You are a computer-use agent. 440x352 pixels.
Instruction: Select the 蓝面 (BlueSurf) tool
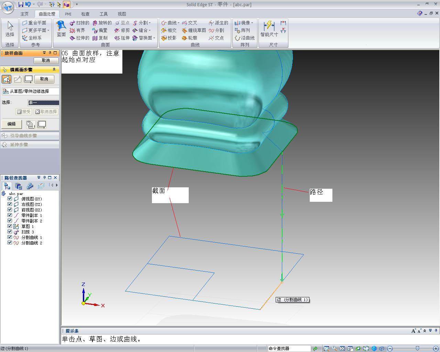(61, 29)
